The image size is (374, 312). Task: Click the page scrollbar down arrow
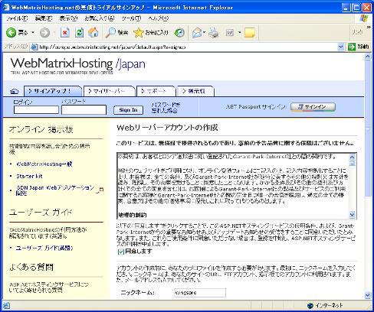pos(368,295)
